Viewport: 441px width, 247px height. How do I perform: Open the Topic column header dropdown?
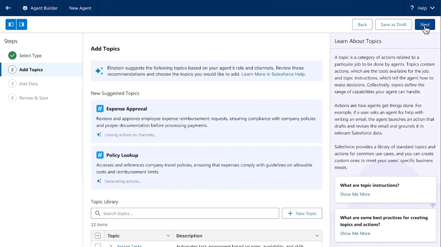tap(168, 236)
